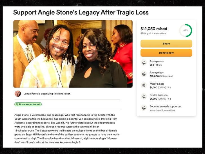Viewport: 205px width, 154px height.
Task: Click the $12,050 raised amount
Action: pyautogui.click(x=154, y=29)
